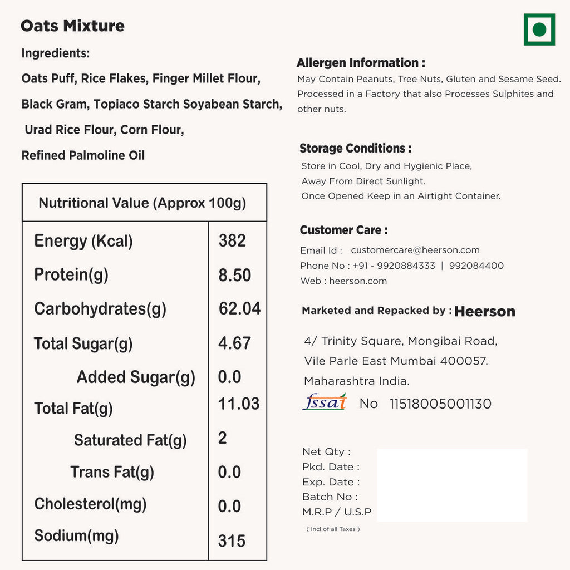Select the Energy (Kcal) value 382
The height and width of the screenshot is (570, 570).
(x=232, y=240)
